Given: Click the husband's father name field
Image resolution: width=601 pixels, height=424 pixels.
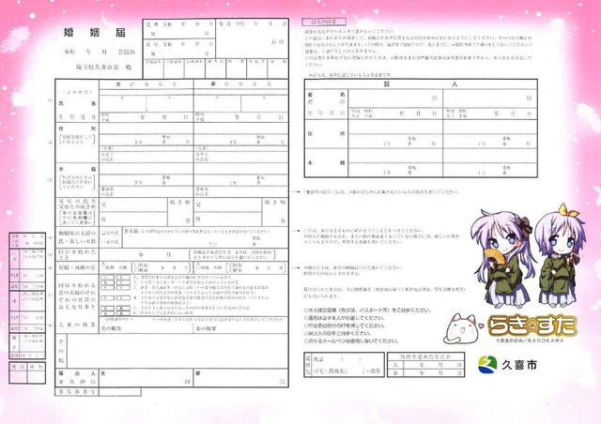Looking at the screenshot, I should click(x=133, y=204).
